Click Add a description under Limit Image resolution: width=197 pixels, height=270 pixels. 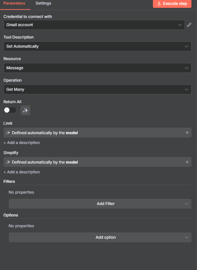coord(22,143)
